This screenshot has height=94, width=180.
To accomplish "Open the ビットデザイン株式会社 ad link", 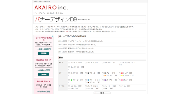I will click(43, 39).
